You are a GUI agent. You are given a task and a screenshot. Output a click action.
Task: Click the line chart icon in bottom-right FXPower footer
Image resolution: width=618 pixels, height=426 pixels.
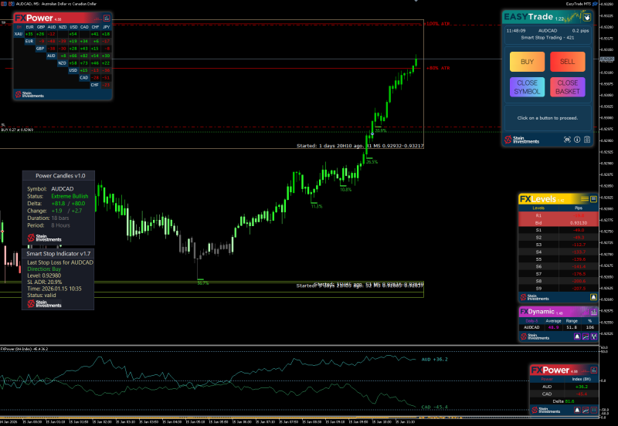586,410
